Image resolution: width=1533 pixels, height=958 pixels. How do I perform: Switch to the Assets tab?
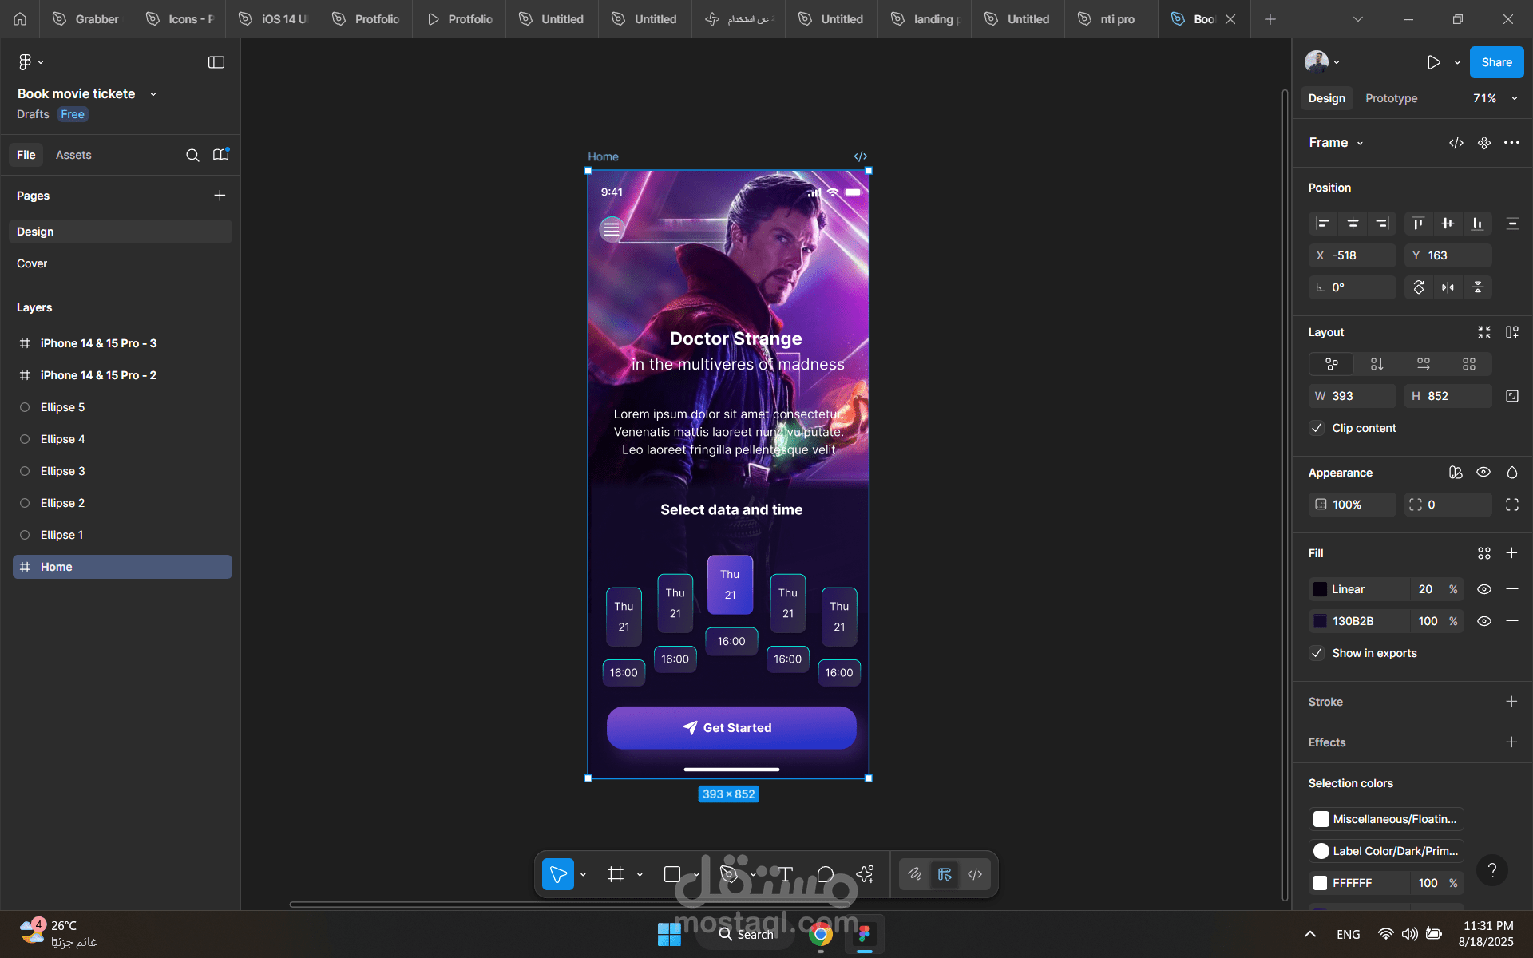pyautogui.click(x=73, y=155)
